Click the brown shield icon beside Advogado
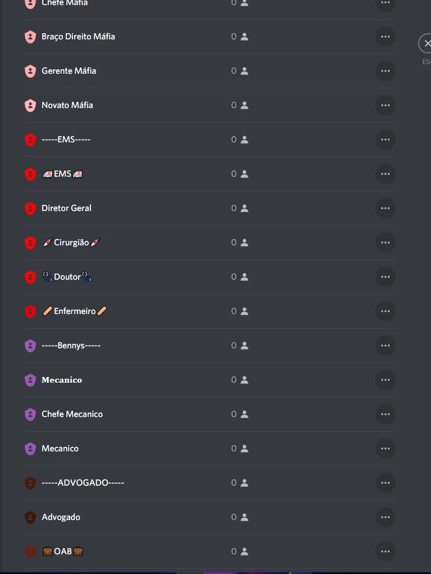This screenshot has width=431, height=574. click(x=30, y=517)
